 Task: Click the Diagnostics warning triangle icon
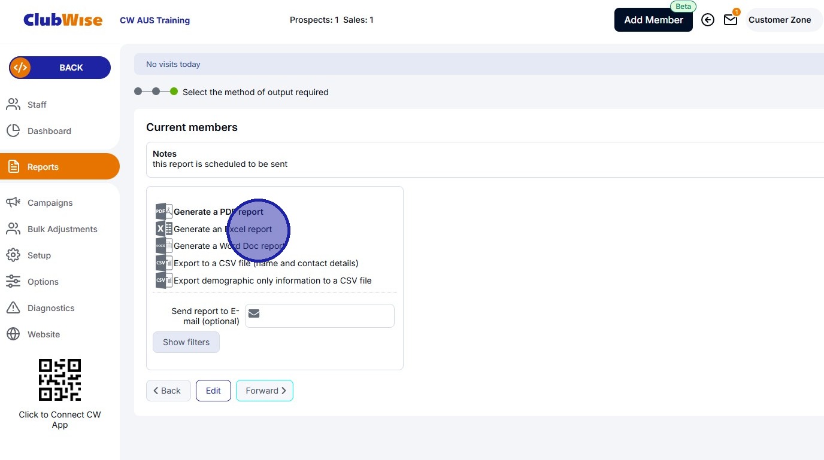(13, 308)
